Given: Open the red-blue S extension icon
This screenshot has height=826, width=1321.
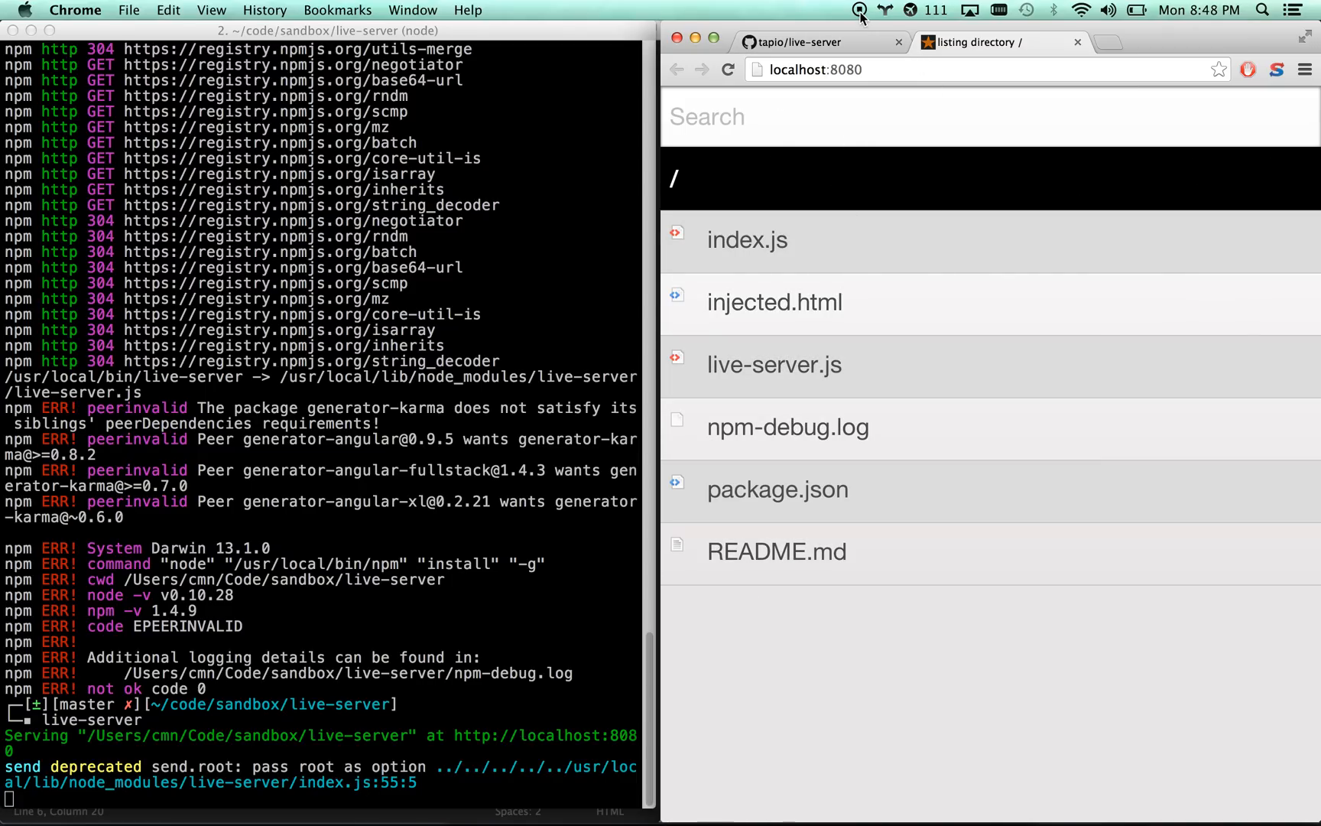Looking at the screenshot, I should 1276,70.
